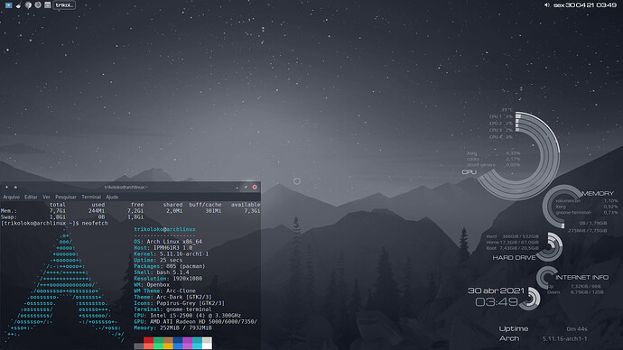Launch the broom cleaner icon in panel
The width and height of the screenshot is (623, 350).
18,5
